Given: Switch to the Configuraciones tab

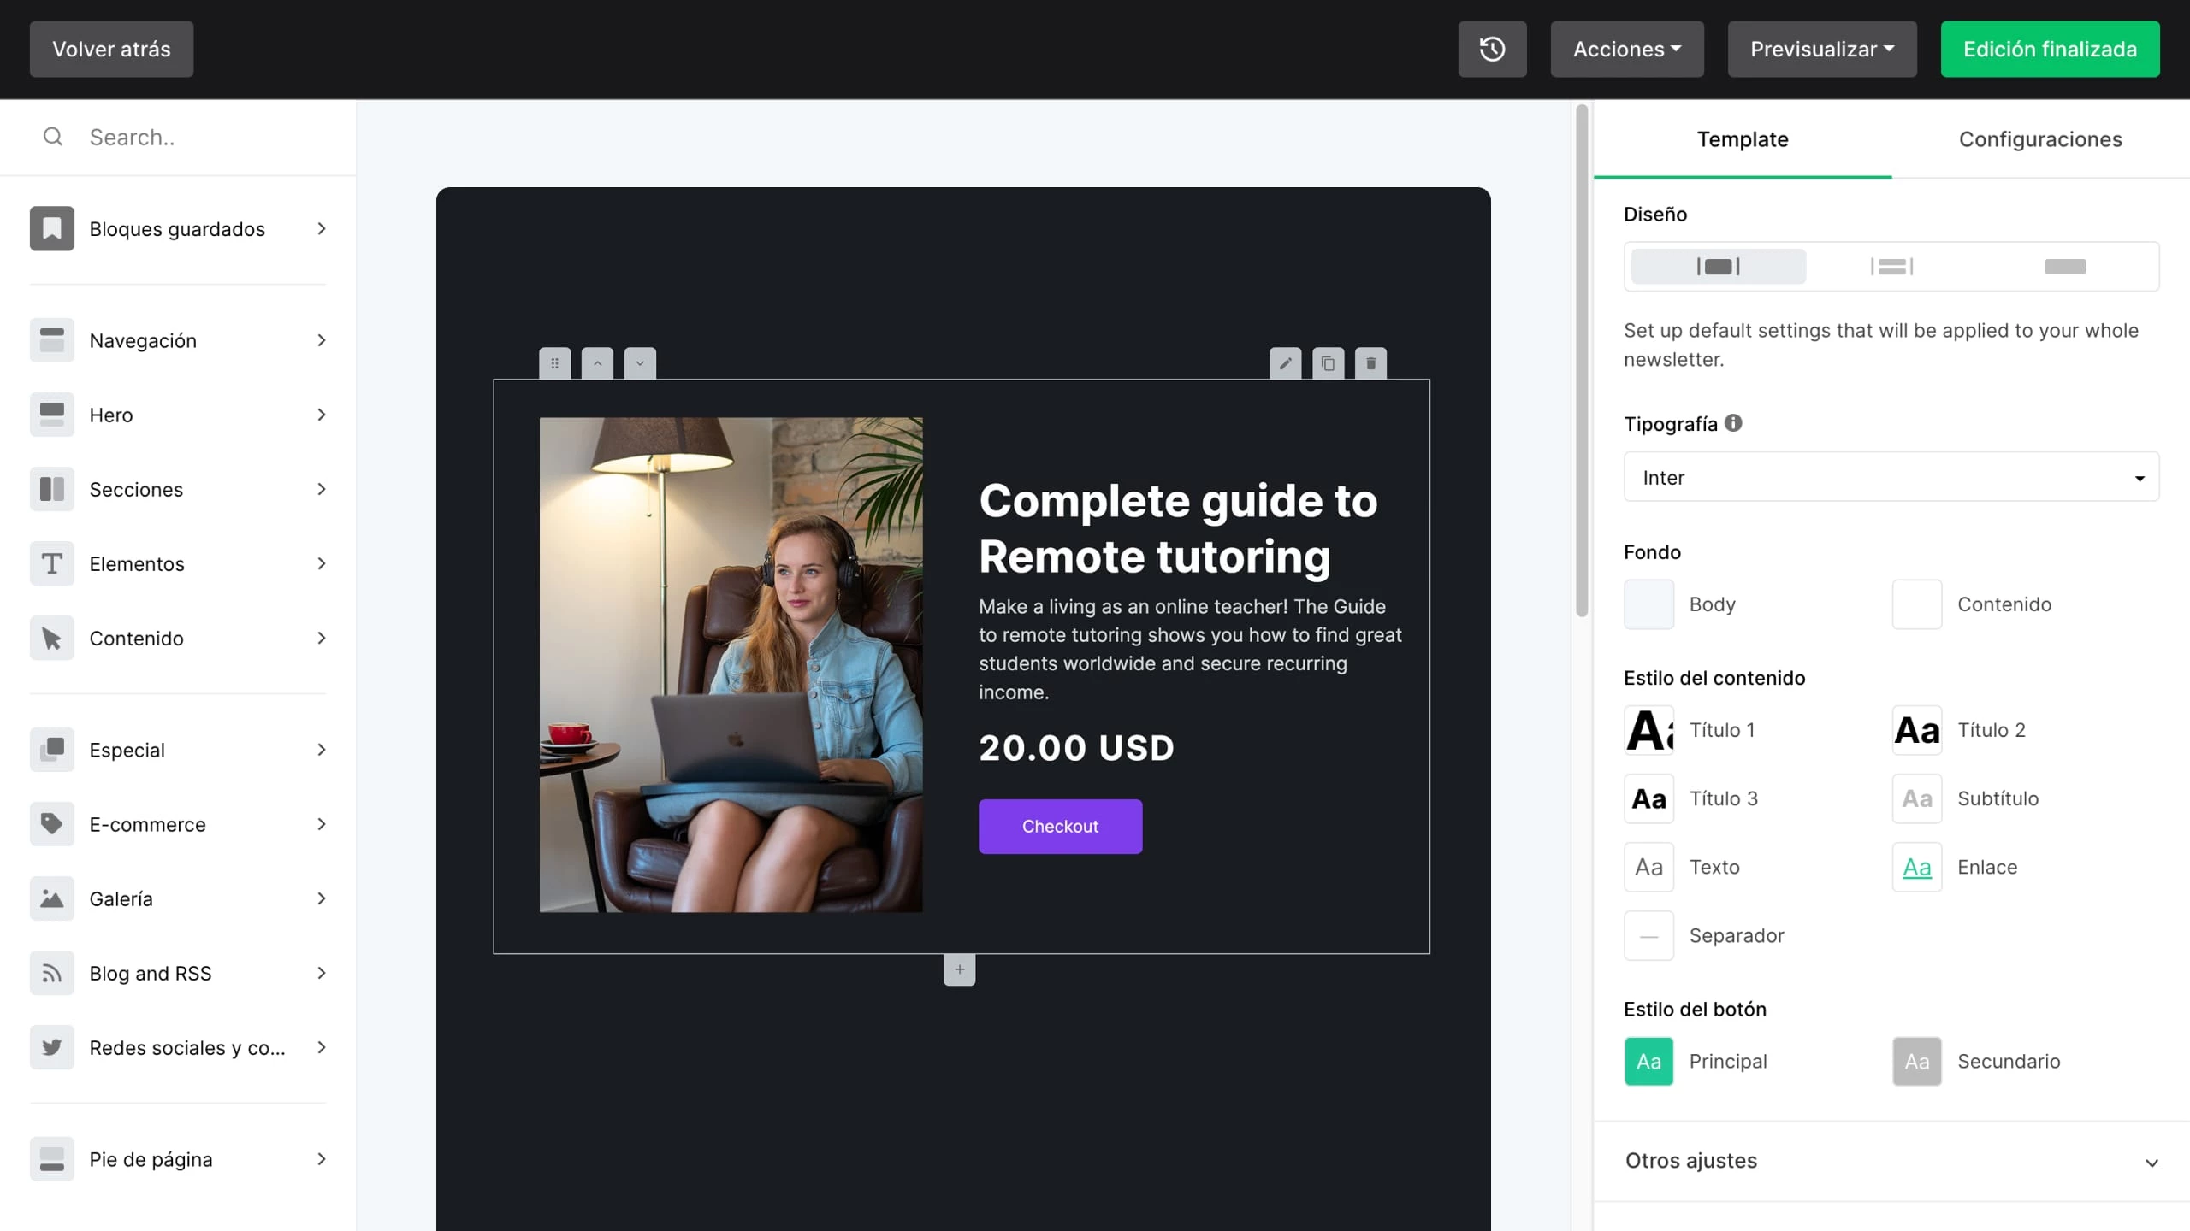Looking at the screenshot, I should 2040,139.
